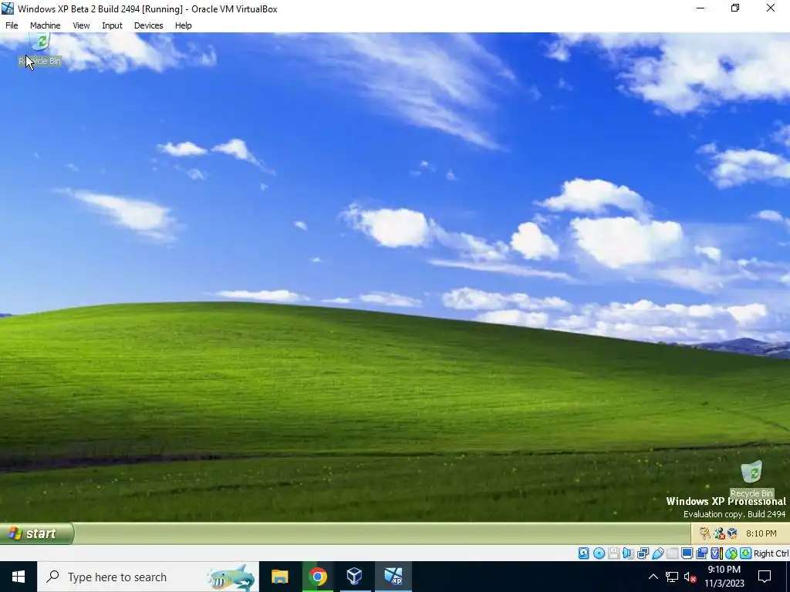Open File Explorer from the host taskbar
This screenshot has width=790, height=592.
(x=279, y=577)
